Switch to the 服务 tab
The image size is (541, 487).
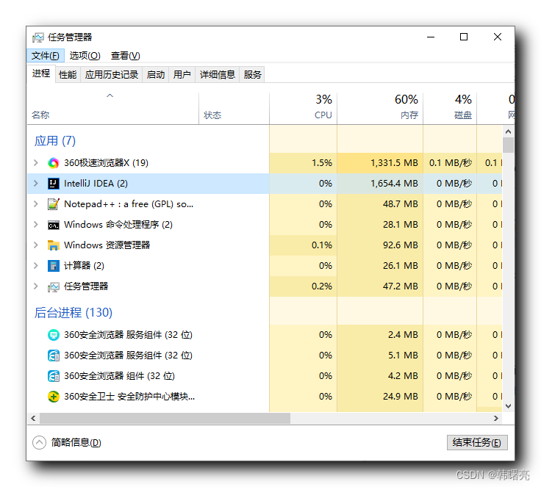coord(252,74)
